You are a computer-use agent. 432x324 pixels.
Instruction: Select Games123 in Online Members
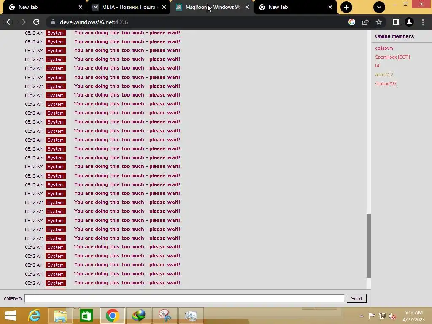click(386, 84)
